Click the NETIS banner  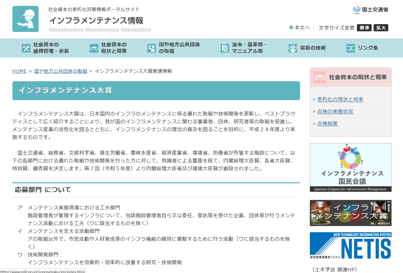(350, 246)
